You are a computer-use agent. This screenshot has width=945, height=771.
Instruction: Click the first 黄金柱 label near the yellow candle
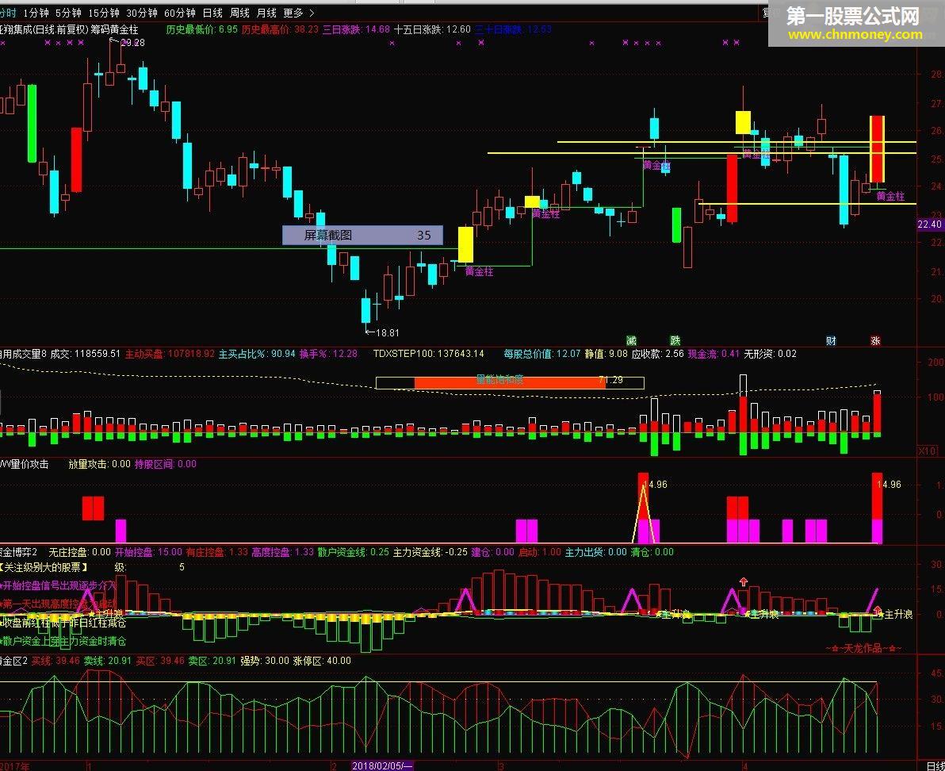click(479, 272)
